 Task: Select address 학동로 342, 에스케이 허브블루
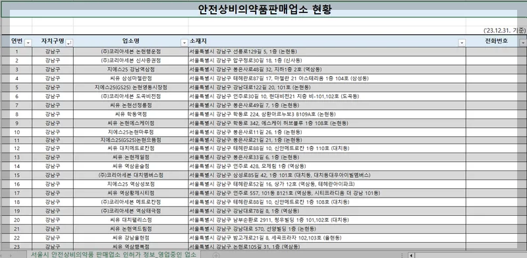click(x=327, y=123)
